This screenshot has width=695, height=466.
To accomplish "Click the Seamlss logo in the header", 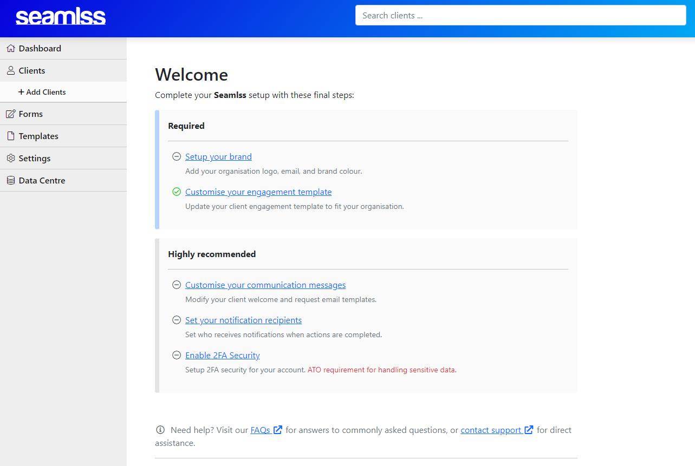I will (x=61, y=17).
